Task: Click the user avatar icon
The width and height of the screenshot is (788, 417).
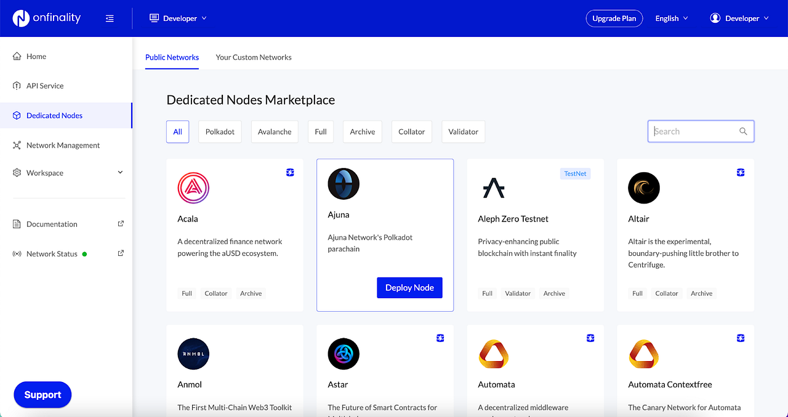Action: point(715,18)
